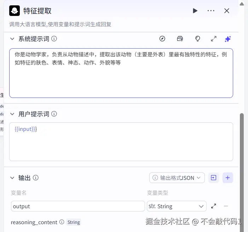Run the 特征提取 node with play button
Image resolution: width=248 pixels, height=232 pixels.
point(195,11)
